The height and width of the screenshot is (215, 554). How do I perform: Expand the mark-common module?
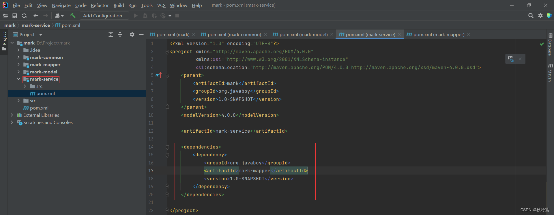tap(18, 57)
